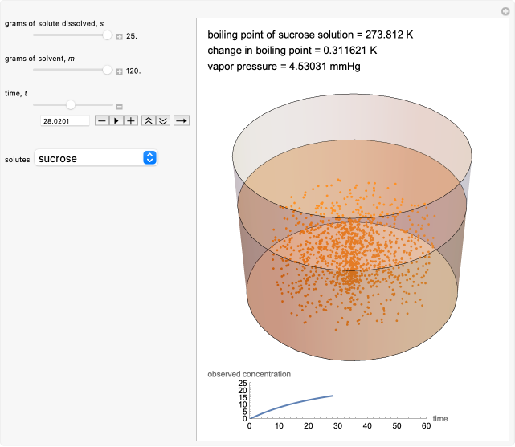Click the minus step button for time

click(102, 120)
